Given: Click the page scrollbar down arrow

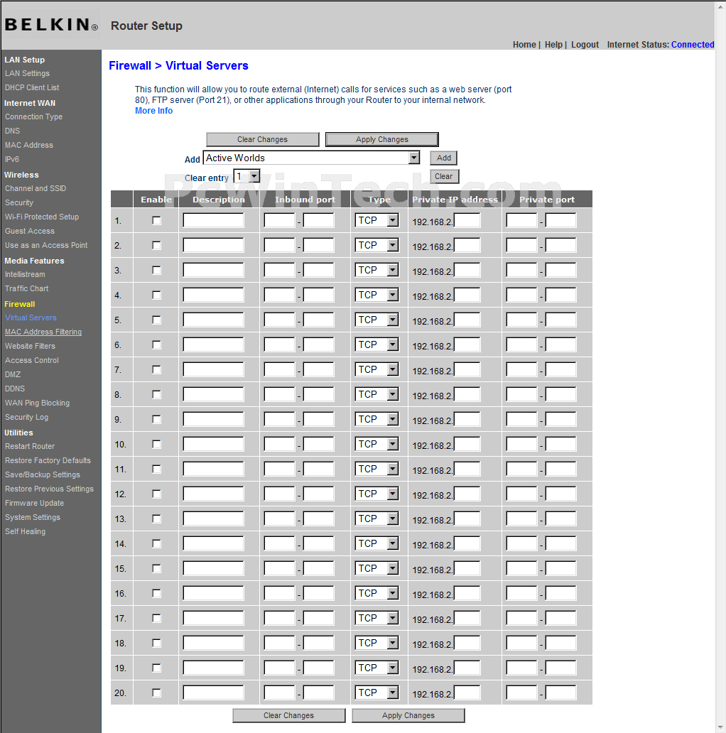Looking at the screenshot, I should [x=720, y=727].
